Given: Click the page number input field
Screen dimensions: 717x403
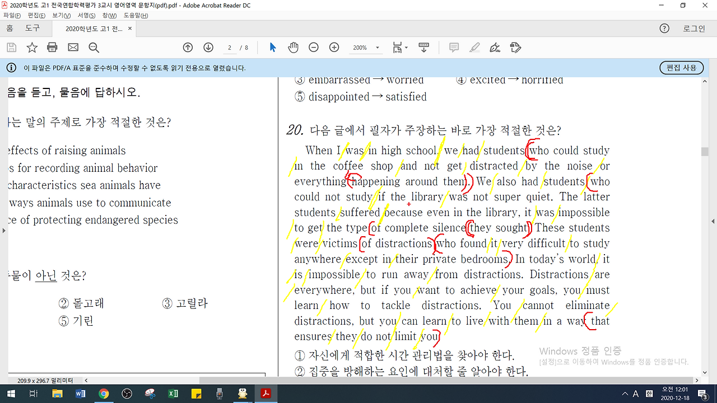Looking at the screenshot, I should [x=230, y=48].
